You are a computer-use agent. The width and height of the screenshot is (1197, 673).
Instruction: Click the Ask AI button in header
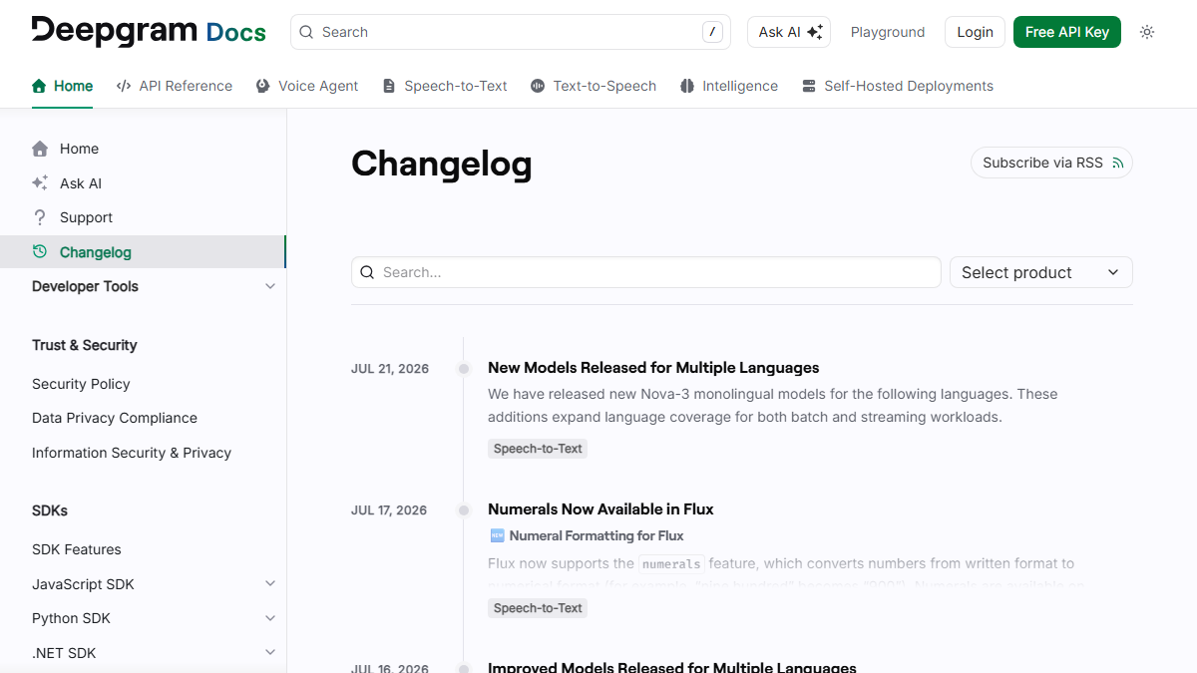point(789,32)
